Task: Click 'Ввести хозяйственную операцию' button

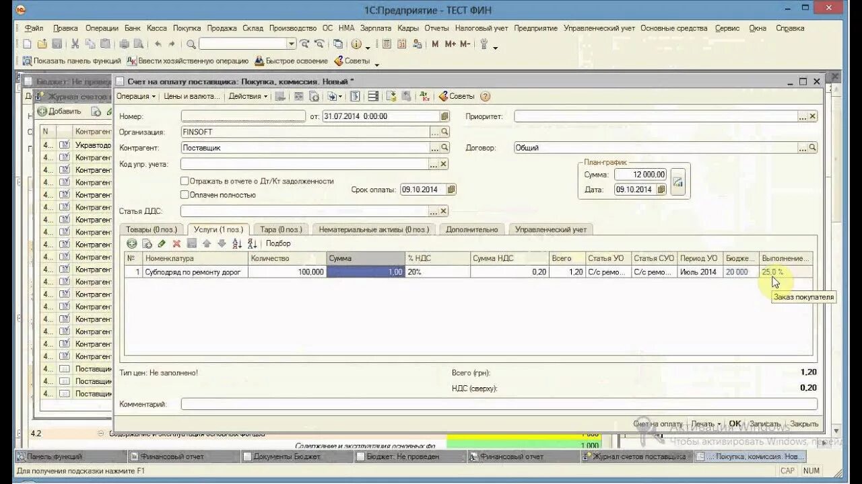Action: tap(188, 61)
